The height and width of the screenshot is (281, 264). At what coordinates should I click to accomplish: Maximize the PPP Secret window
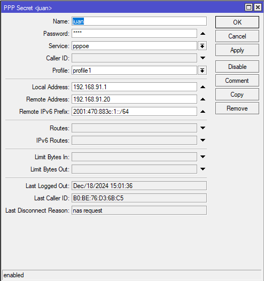[x=249, y=7]
